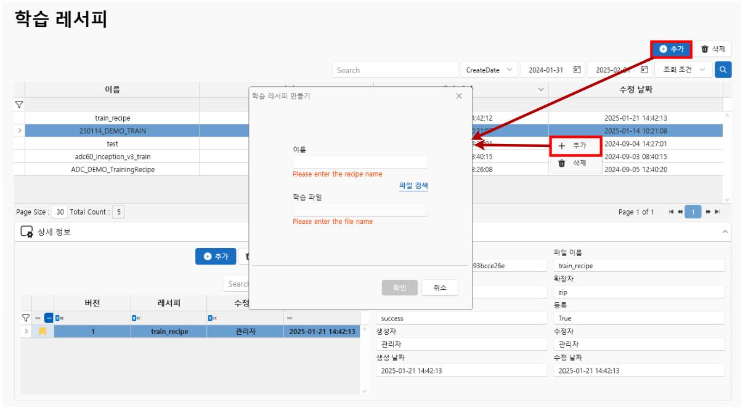Click the blue magnifier search icon
Screen dimensions: 743x411
[x=723, y=70]
